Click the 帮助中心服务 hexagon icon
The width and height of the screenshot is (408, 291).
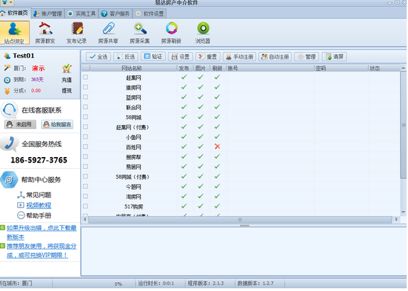[9, 180]
